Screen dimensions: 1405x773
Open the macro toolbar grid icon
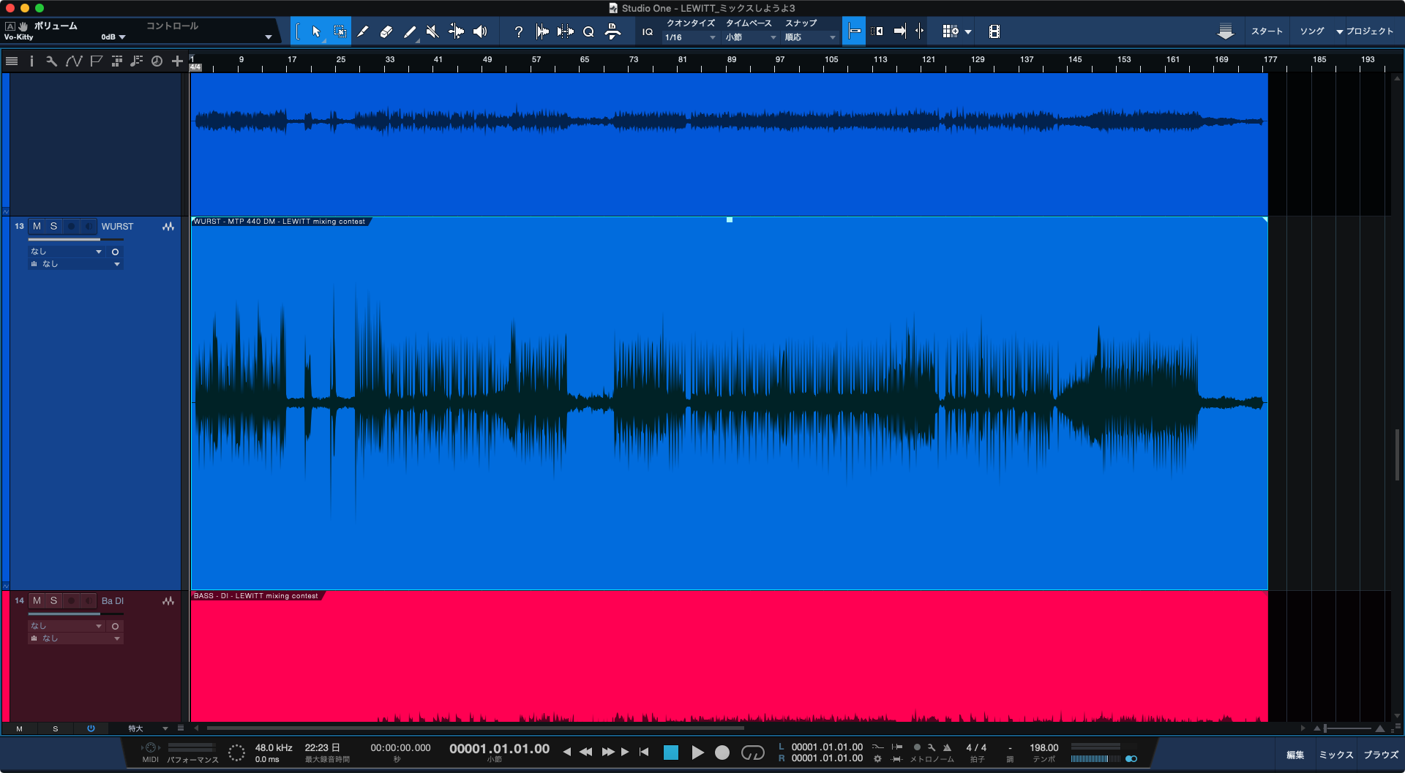tap(950, 31)
